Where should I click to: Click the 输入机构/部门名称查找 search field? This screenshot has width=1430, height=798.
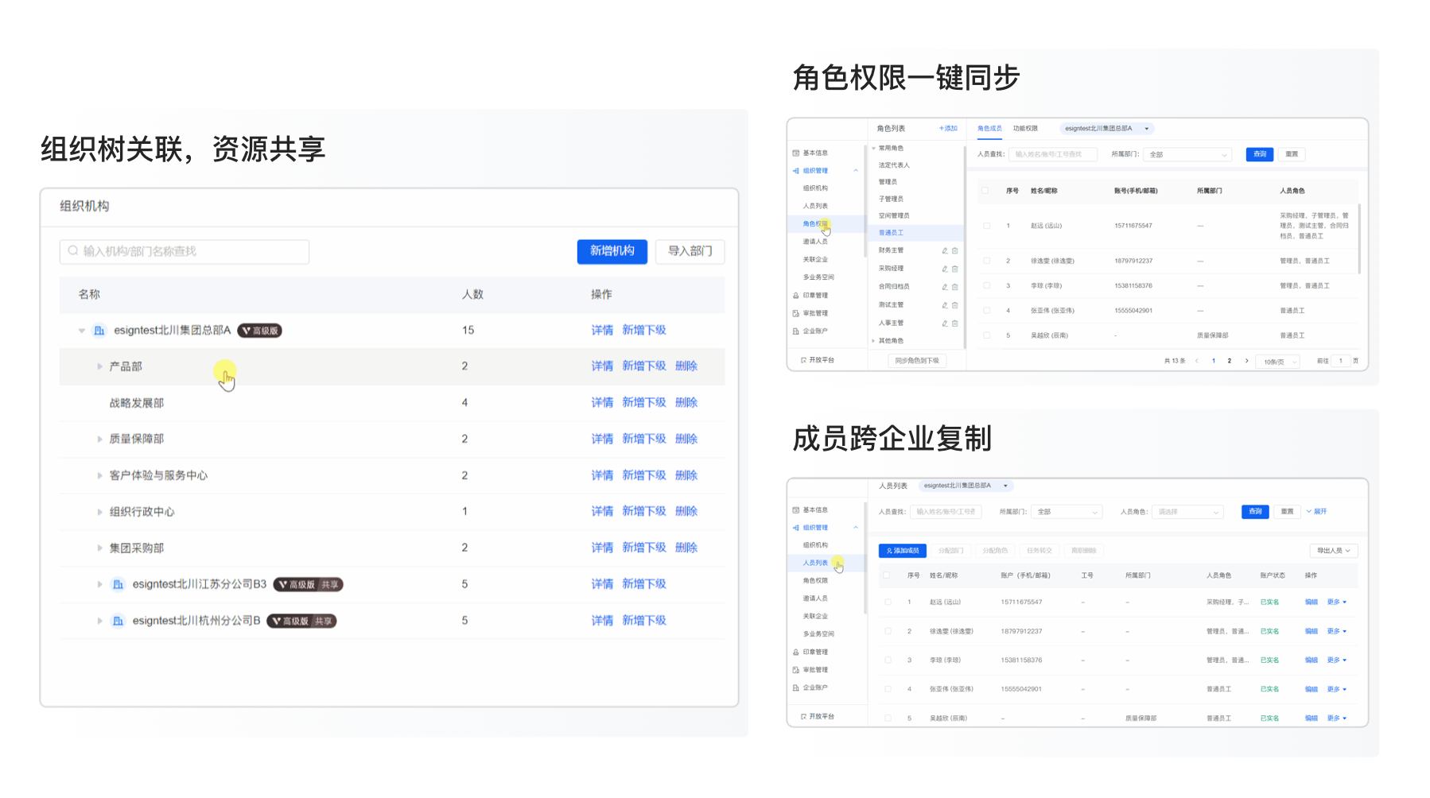[191, 251]
